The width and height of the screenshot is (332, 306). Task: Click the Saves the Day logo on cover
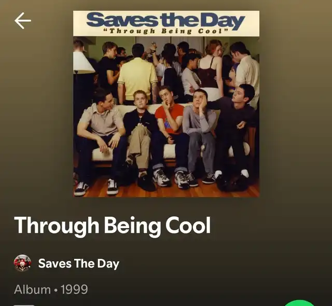[165, 21]
